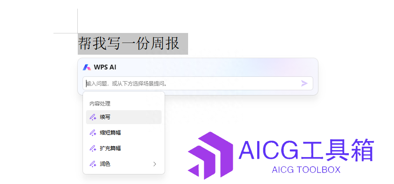Expand the 润色 submenu chevron
Screen dimensions: 394x184
(155, 164)
